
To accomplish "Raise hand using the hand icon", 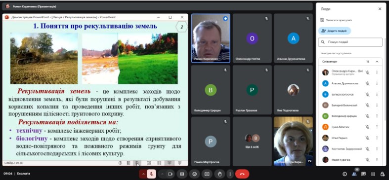I will (219, 174).
